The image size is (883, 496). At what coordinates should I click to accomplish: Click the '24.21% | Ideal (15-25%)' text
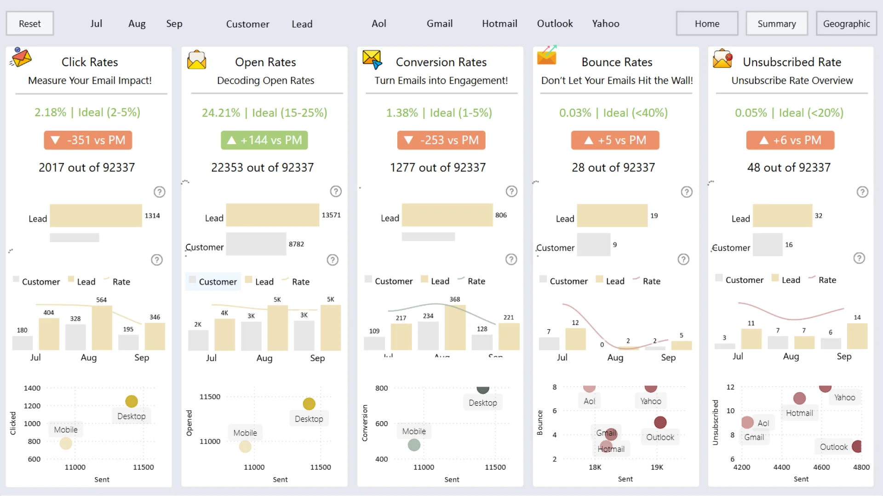point(264,113)
